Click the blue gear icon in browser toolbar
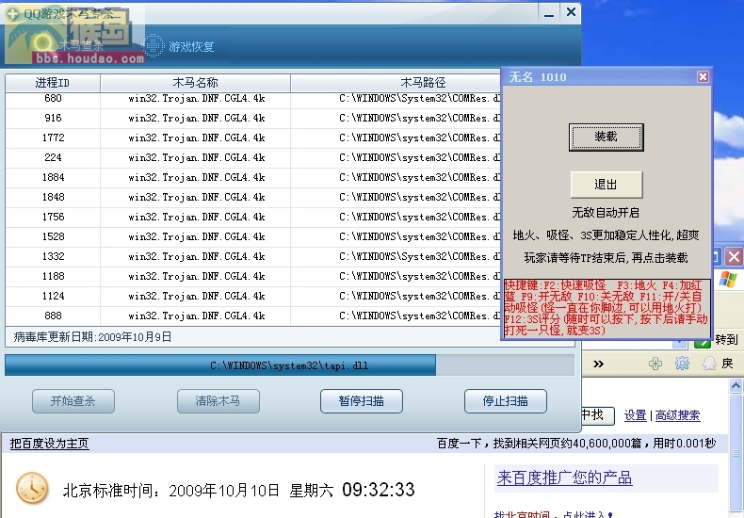 (x=682, y=364)
